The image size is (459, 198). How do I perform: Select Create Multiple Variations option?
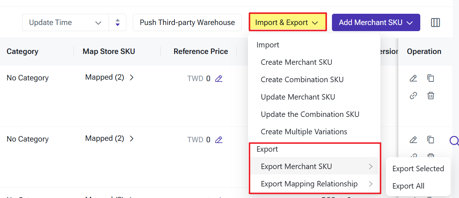[x=304, y=132]
